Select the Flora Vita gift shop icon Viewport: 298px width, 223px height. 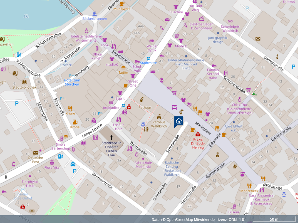(x=52, y=162)
